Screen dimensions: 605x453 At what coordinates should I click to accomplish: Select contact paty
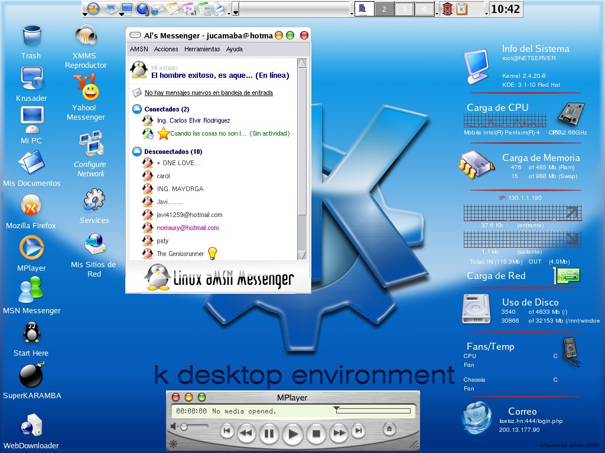coord(162,241)
